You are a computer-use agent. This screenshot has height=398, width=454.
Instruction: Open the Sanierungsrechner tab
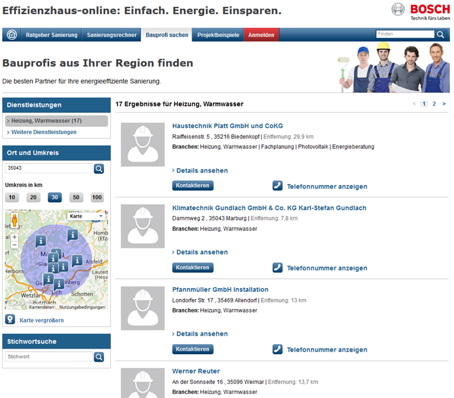click(112, 35)
